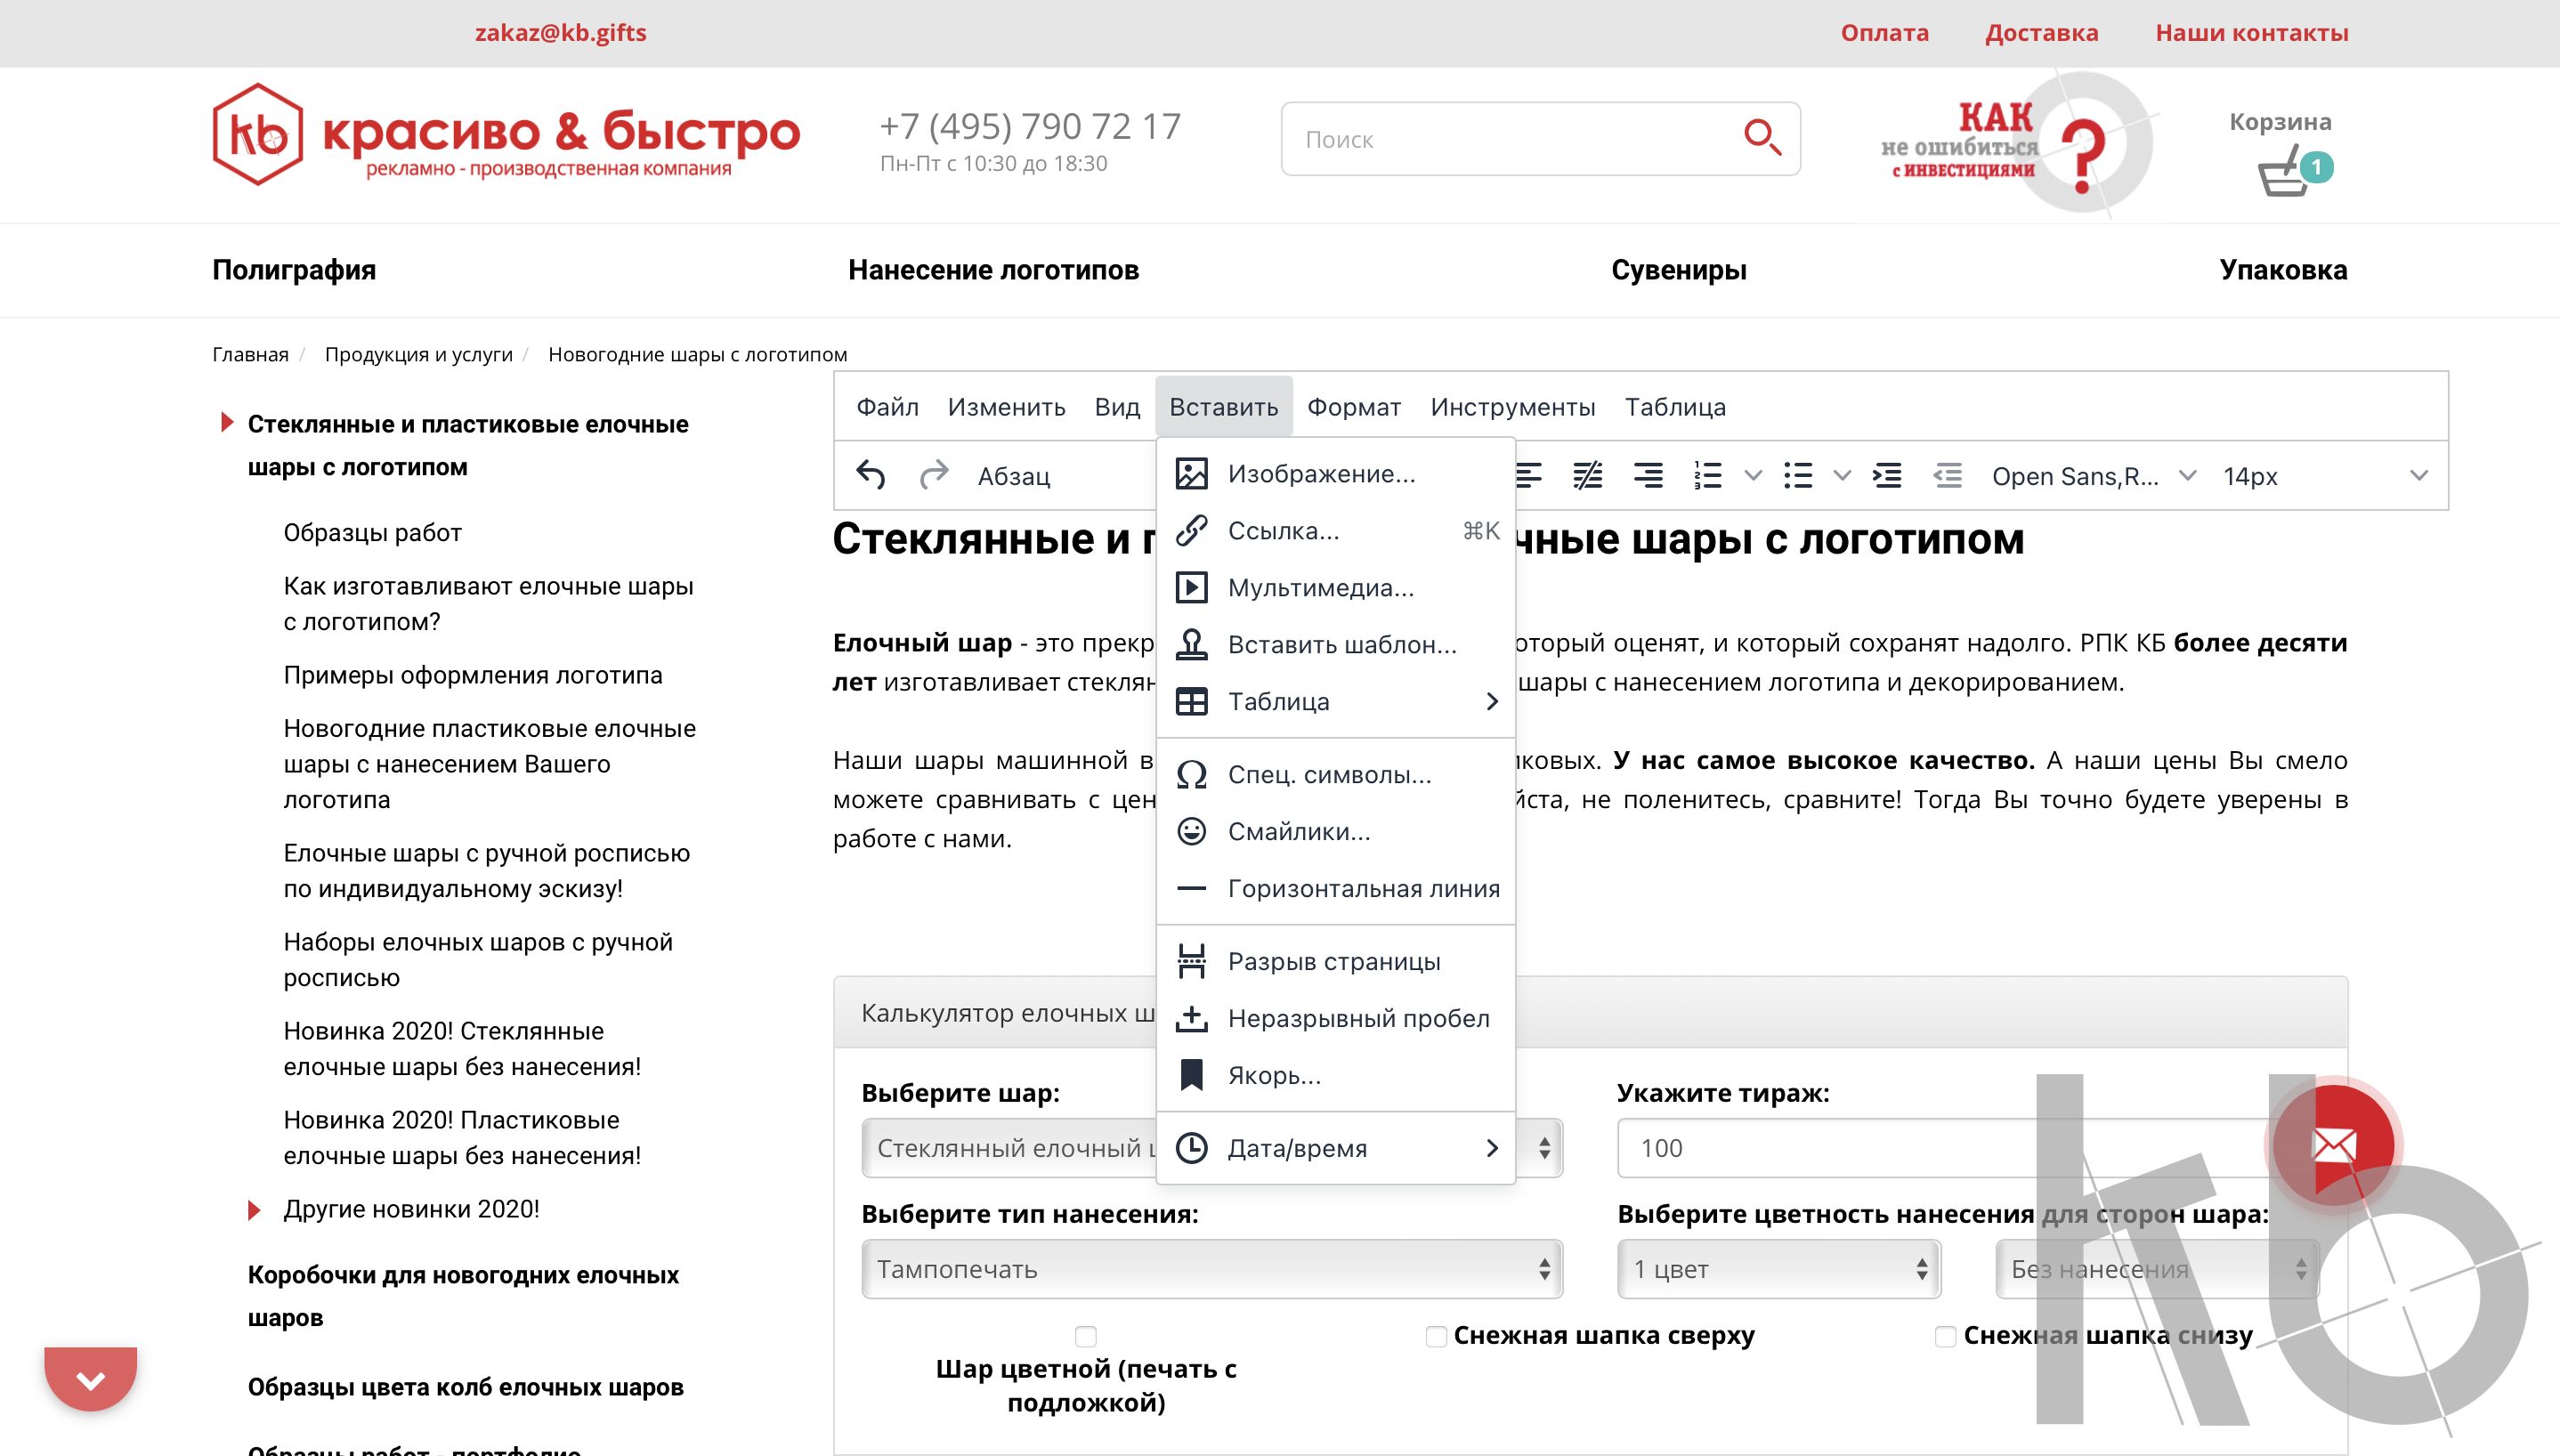The height and width of the screenshot is (1456, 2560).
Task: Click the decrease indent toolbar icon
Action: (1947, 476)
